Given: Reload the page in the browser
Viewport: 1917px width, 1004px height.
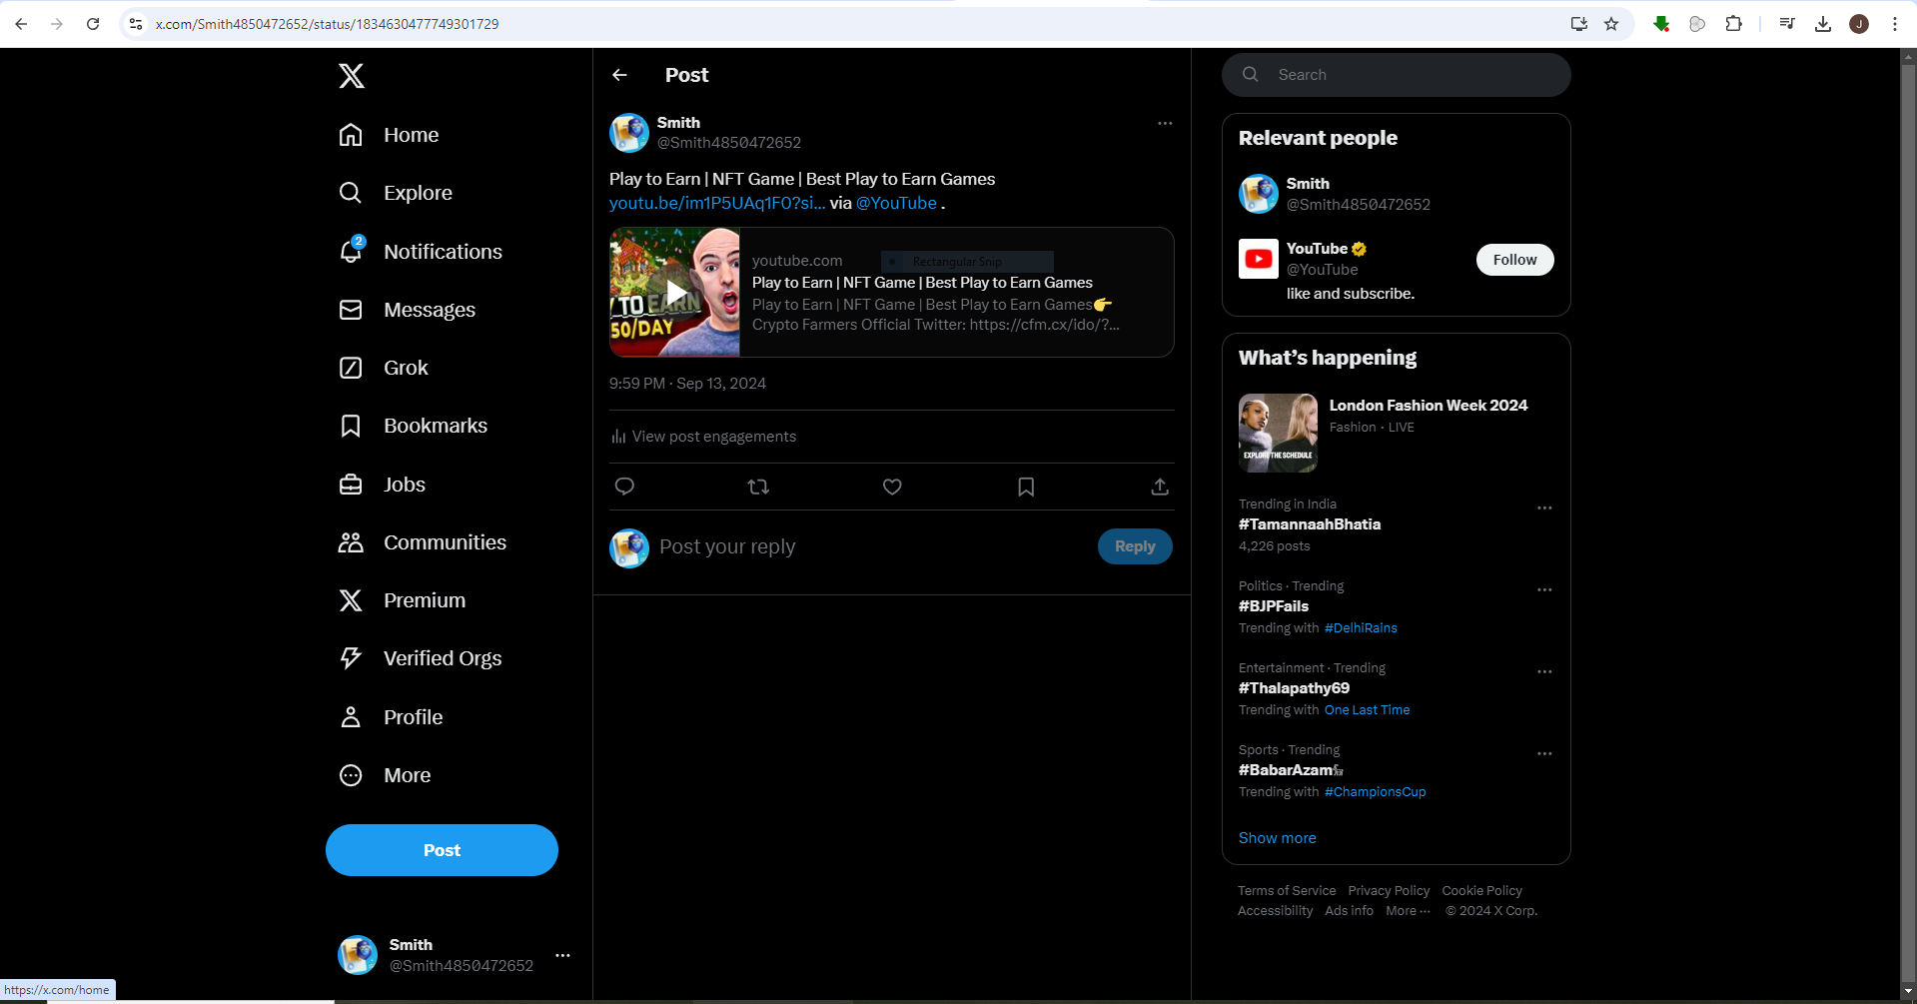Looking at the screenshot, I should 93,24.
